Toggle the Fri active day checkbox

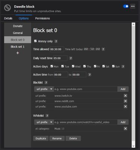[95, 66]
